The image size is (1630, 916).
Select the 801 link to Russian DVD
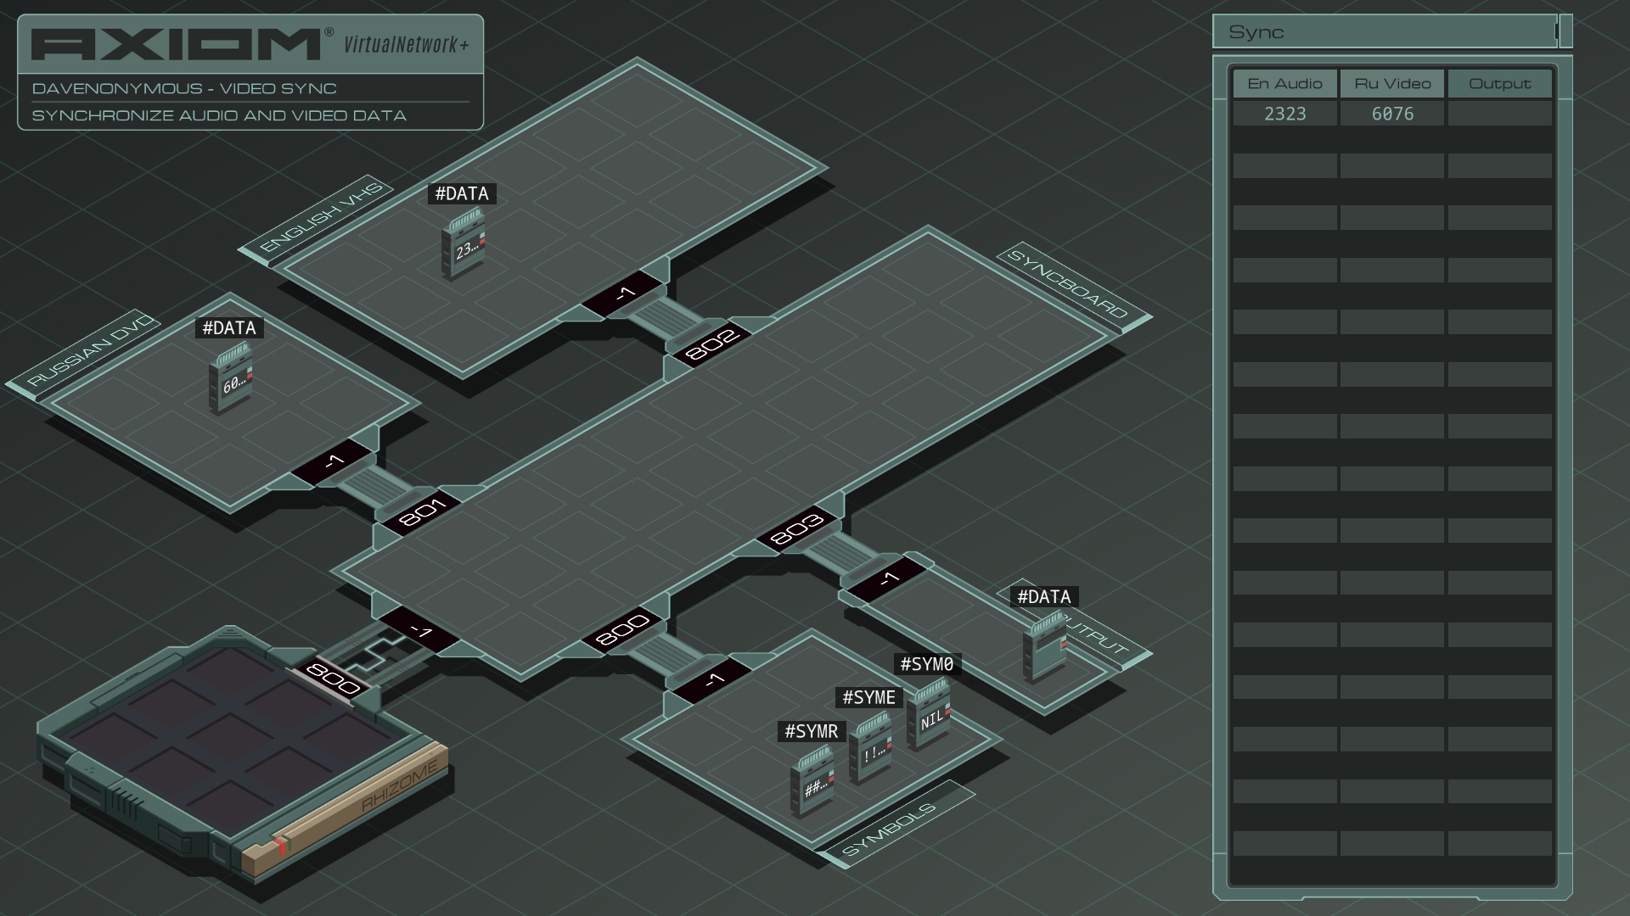[x=422, y=512]
